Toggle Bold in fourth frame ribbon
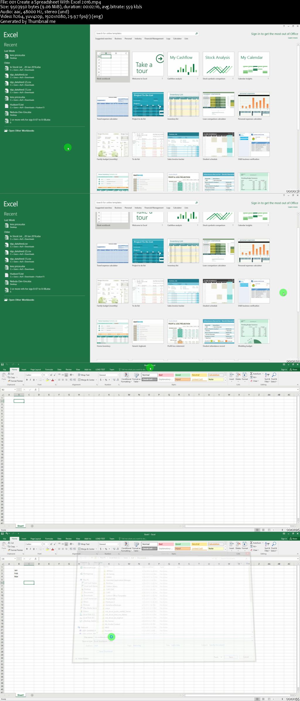 click(x=27, y=549)
